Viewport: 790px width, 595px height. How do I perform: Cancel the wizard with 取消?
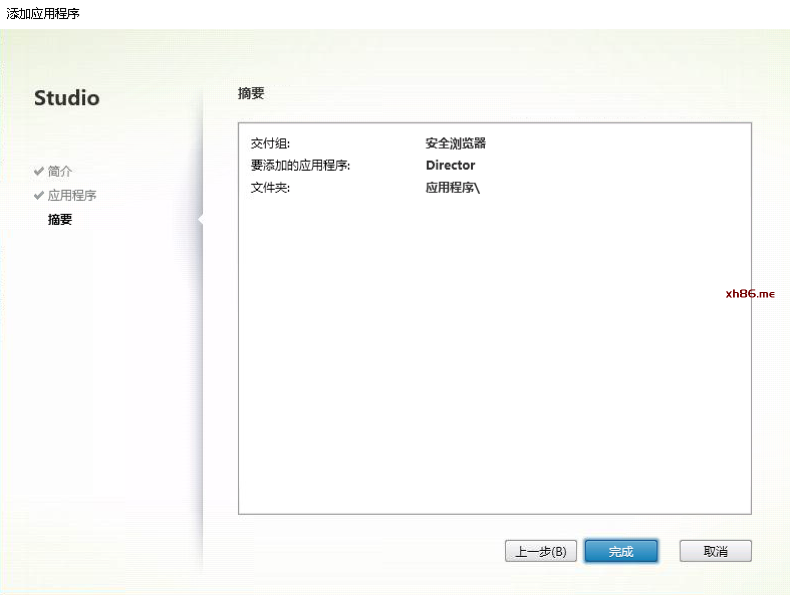click(715, 551)
